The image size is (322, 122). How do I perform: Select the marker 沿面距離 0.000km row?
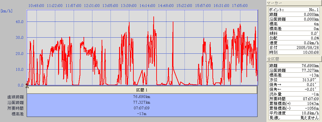(294, 19)
